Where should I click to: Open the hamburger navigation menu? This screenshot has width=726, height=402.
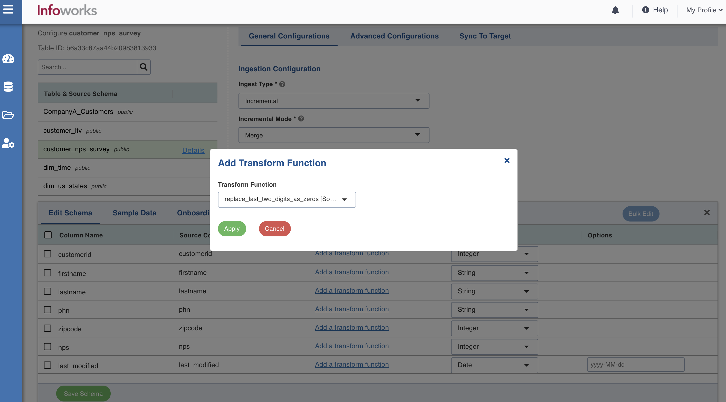pos(8,9)
